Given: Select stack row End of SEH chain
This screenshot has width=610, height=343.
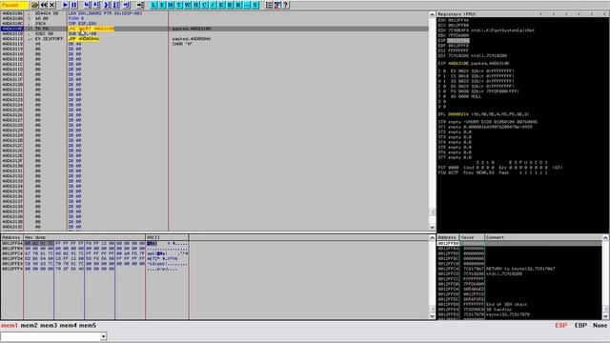Looking at the screenshot, I should (x=519, y=305).
